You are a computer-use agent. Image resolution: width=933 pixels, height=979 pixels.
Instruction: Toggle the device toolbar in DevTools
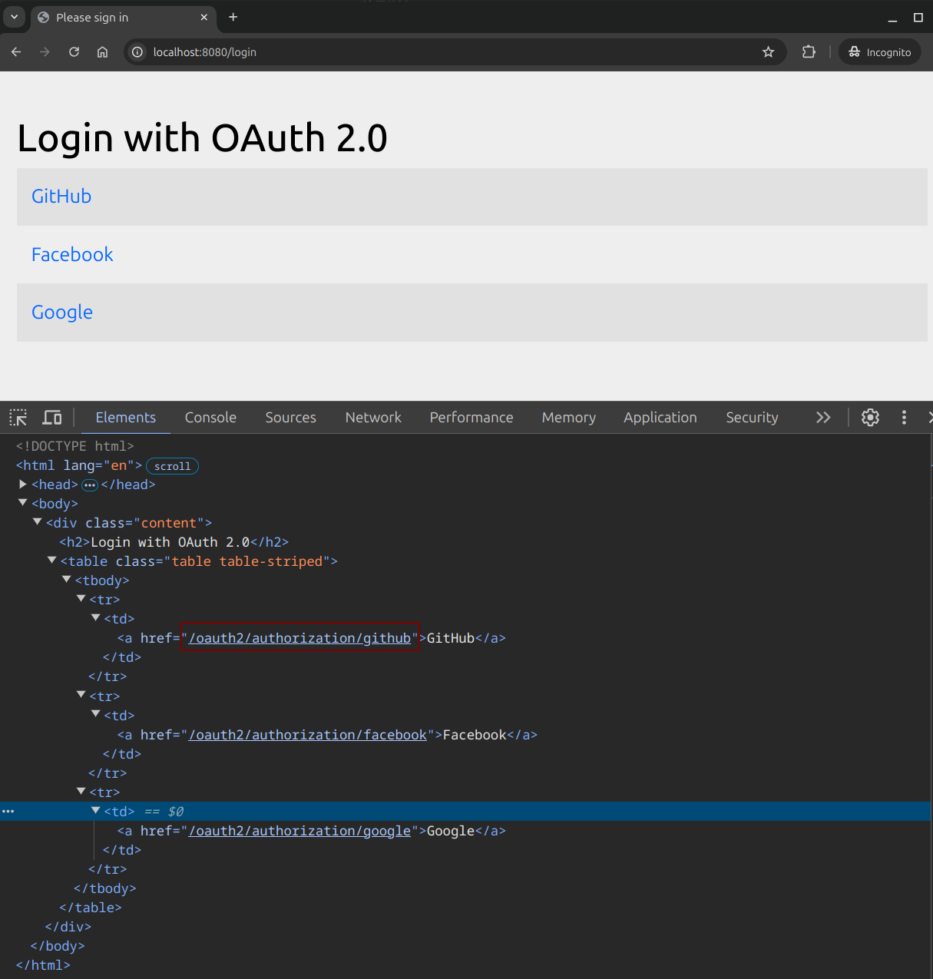pos(52,418)
